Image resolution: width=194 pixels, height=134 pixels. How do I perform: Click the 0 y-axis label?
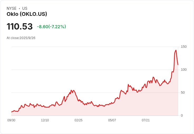(x=182, y=116)
